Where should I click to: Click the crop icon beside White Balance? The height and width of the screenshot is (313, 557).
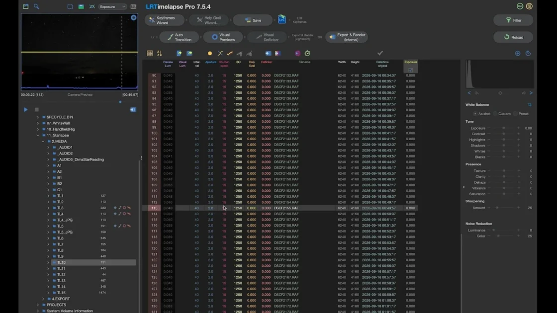[x=530, y=105]
